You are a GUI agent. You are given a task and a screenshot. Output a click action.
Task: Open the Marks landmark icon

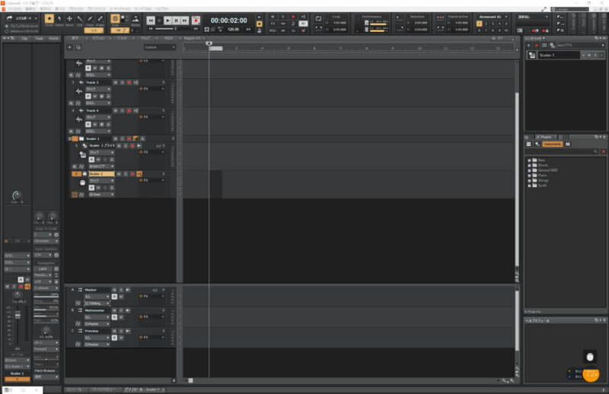(136, 18)
